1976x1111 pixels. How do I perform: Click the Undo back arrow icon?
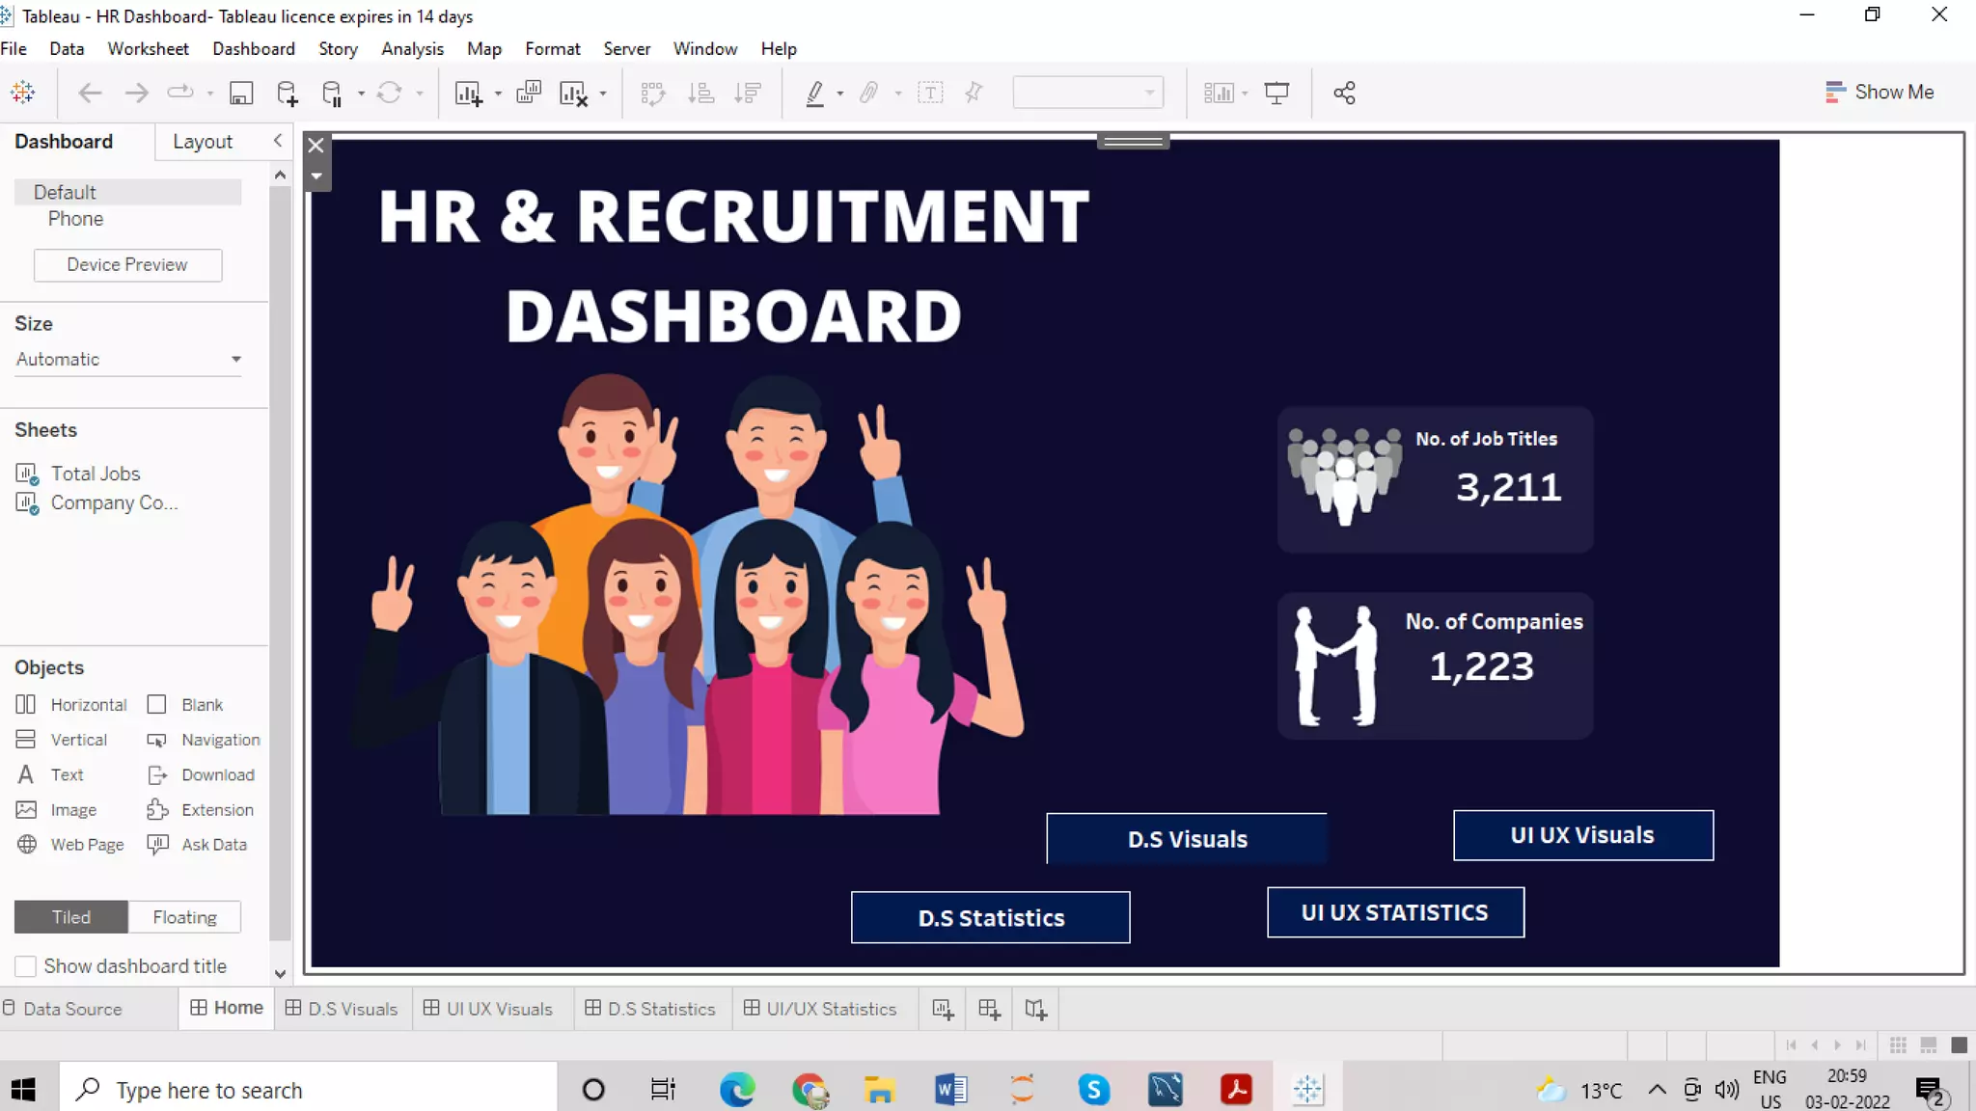click(90, 93)
